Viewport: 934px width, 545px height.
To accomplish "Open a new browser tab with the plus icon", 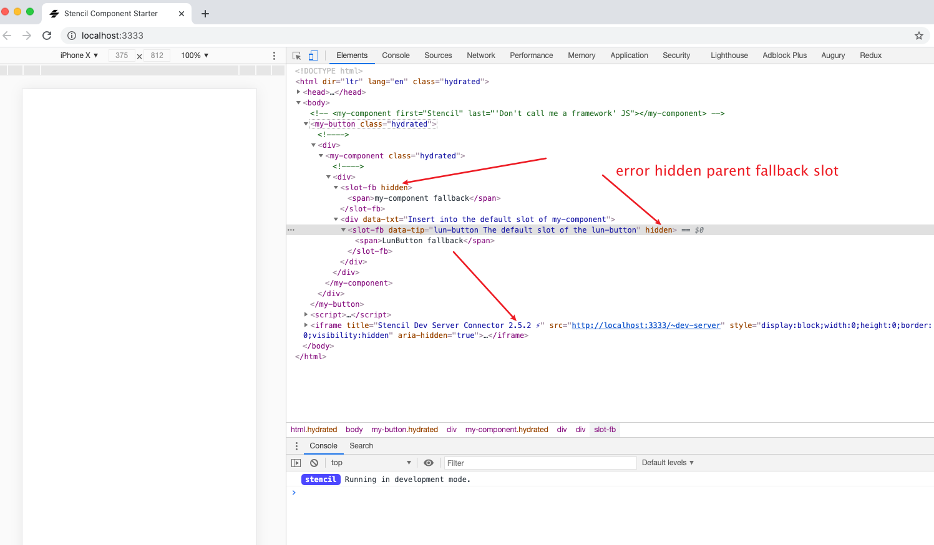I will click(205, 13).
